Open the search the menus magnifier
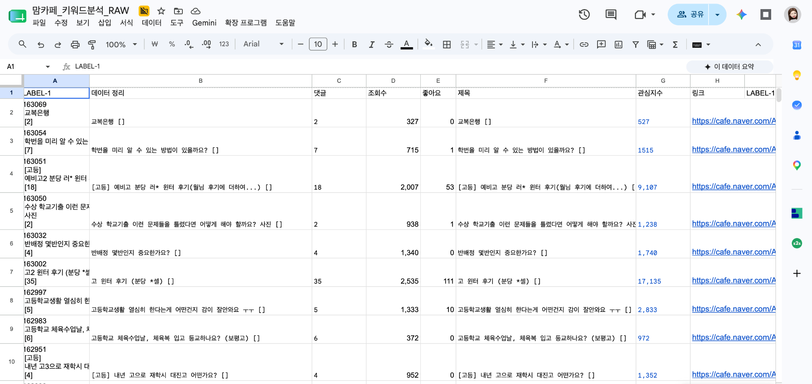 23,44
